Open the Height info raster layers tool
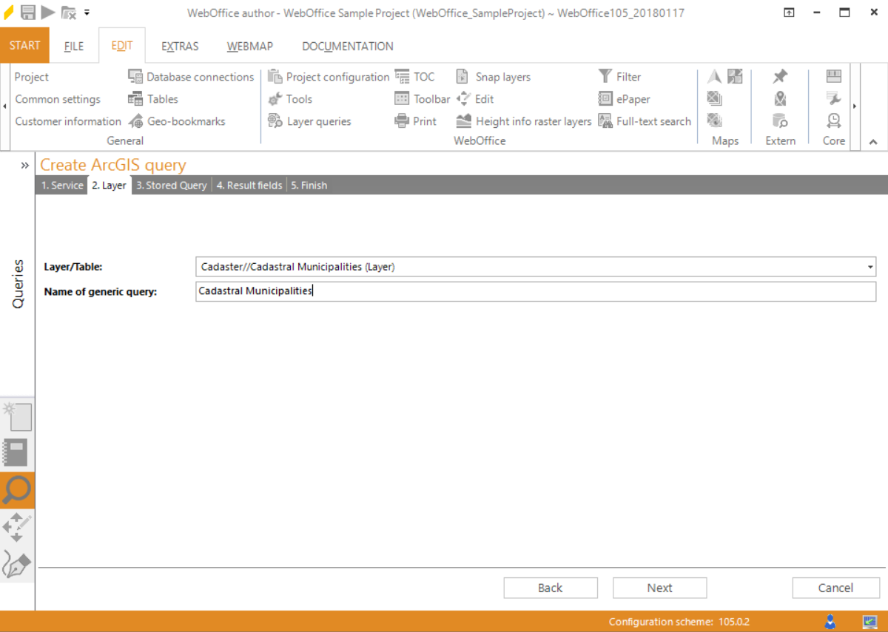The height and width of the screenshot is (632, 888). tap(462, 121)
